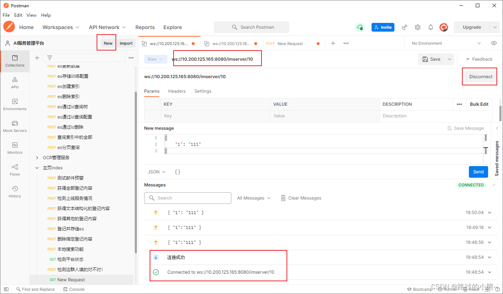Switch to the Headers tab
This screenshot has height=294, width=503.
[177, 91]
